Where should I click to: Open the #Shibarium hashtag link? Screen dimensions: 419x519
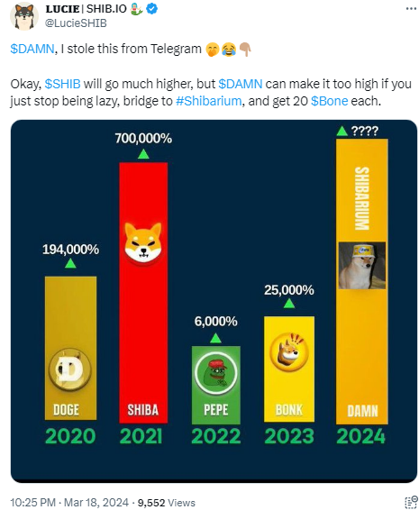(208, 101)
